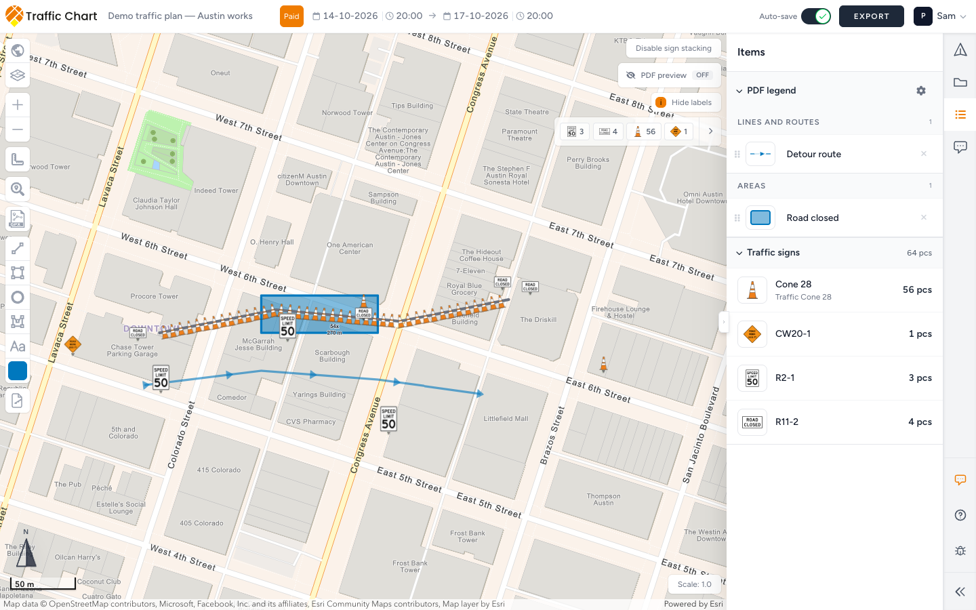Click the Paid status badge
The height and width of the screenshot is (610, 976).
[x=291, y=16]
